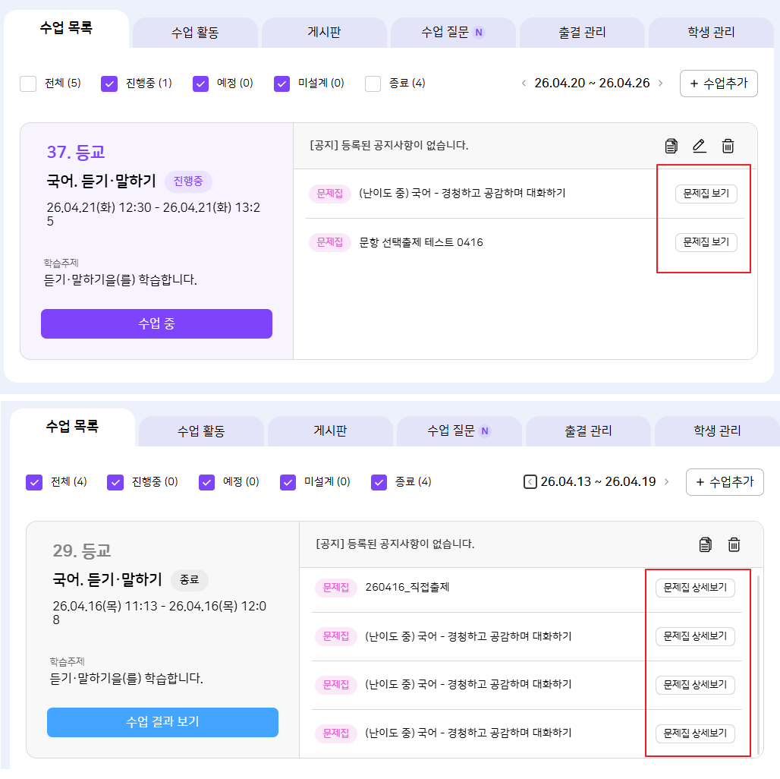Click the copy icon in the 37. 등교 notice bar
The height and width of the screenshot is (779, 780).
click(671, 146)
